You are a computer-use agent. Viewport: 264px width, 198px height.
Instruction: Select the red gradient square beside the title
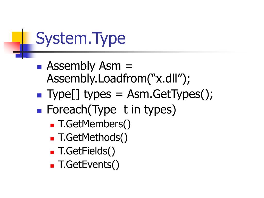(12, 48)
